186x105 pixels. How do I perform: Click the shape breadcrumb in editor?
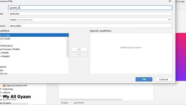tap(65, 103)
